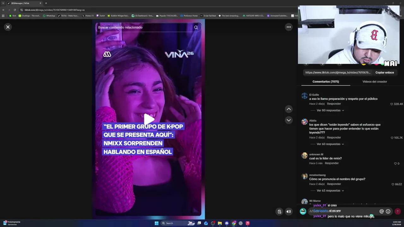Close the TikTok video viewer with X
The width and height of the screenshot is (404, 227).
[x=8, y=27]
